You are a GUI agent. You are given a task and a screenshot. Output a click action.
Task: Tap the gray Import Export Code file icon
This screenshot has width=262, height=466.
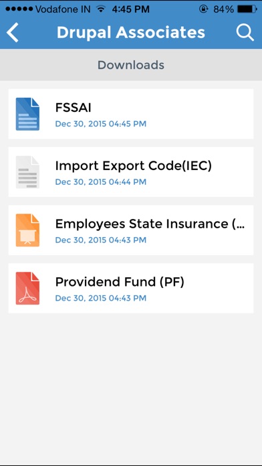pyautogui.click(x=27, y=172)
